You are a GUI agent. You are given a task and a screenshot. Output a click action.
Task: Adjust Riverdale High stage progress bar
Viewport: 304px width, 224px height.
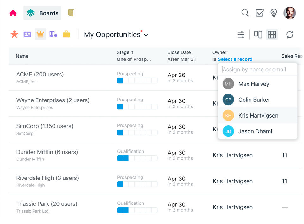click(x=137, y=184)
